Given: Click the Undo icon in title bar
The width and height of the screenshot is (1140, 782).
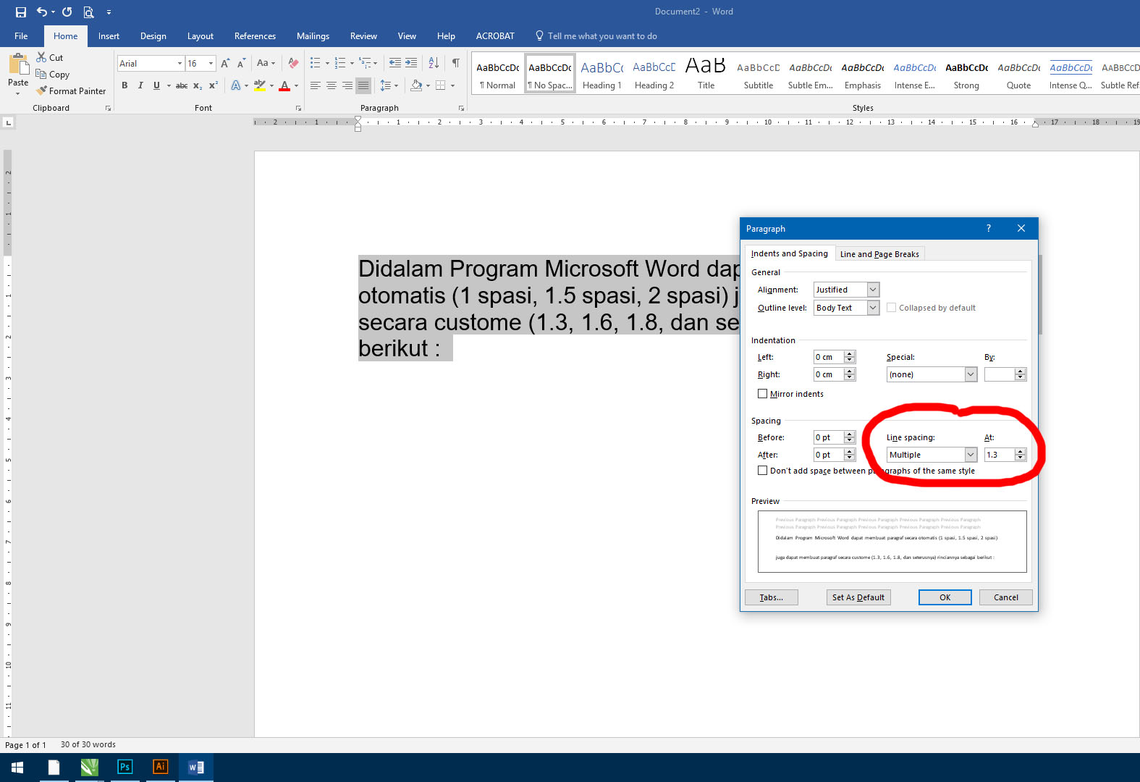Looking at the screenshot, I should 42,12.
